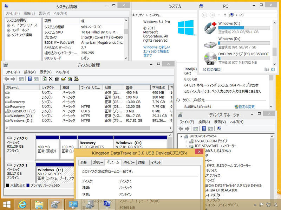Viewport: 281px width, 210px height.
Task: Click the blue Help icon in Device Manager toolbar
Action: point(204,128)
